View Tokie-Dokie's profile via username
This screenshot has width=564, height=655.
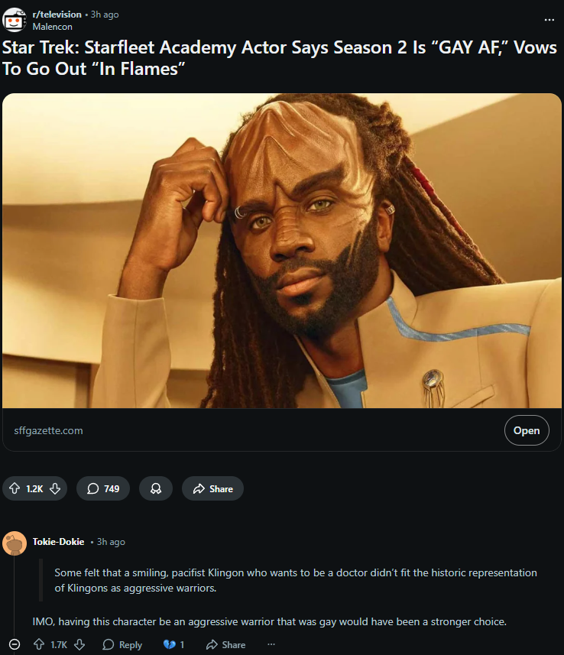click(59, 542)
